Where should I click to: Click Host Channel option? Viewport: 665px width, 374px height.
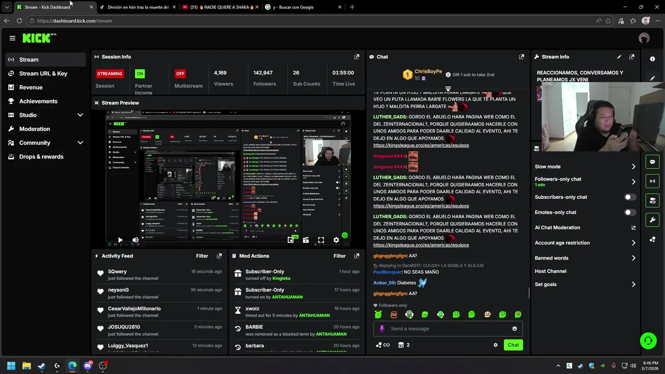(x=550, y=271)
